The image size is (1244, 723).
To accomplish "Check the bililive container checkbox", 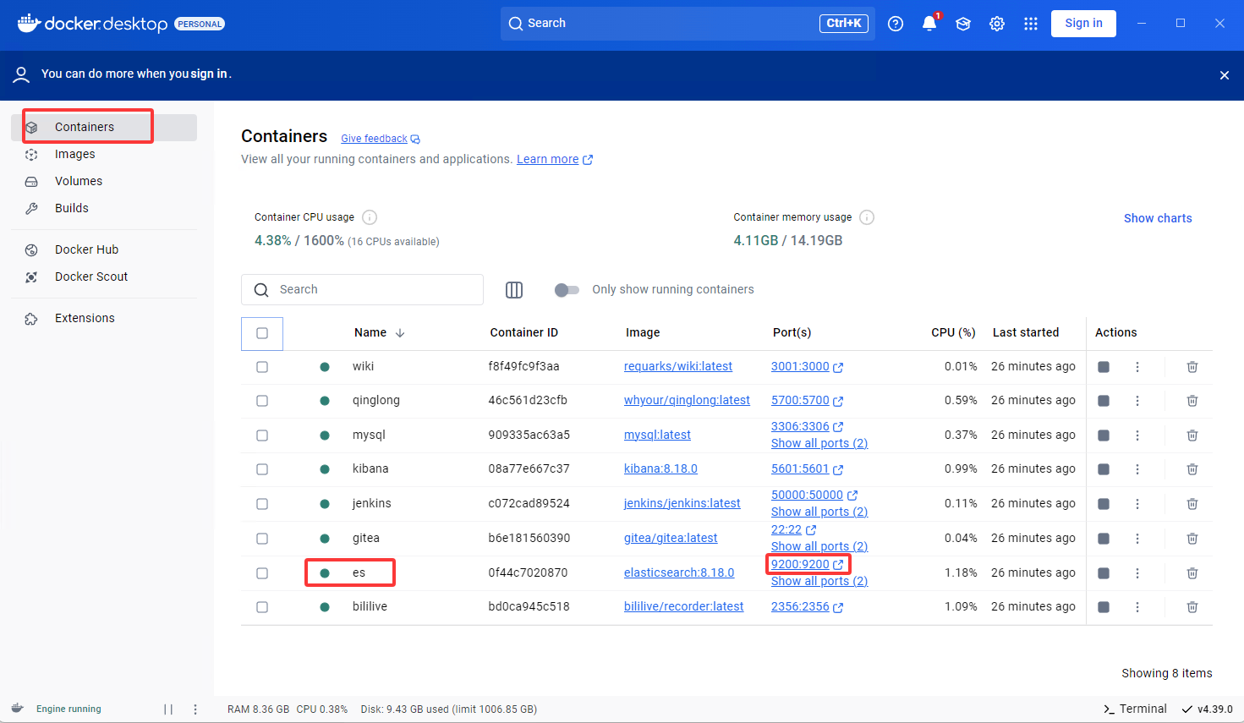I will click(x=262, y=607).
